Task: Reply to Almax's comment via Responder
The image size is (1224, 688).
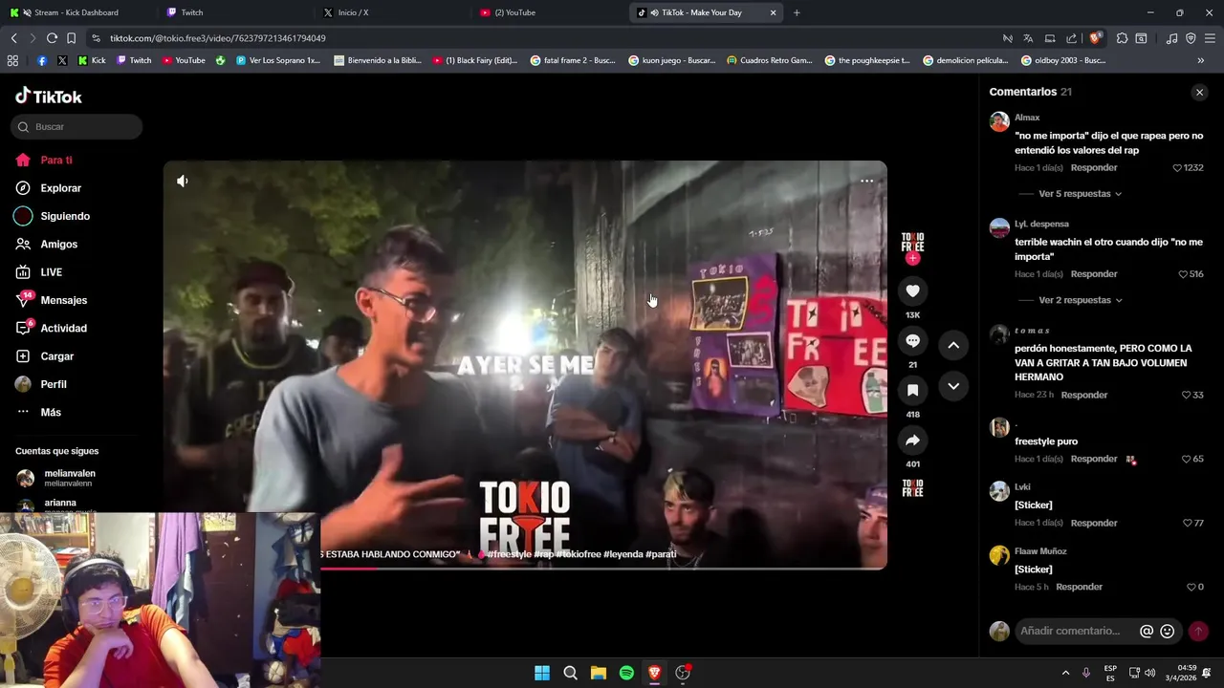Action: [1094, 168]
